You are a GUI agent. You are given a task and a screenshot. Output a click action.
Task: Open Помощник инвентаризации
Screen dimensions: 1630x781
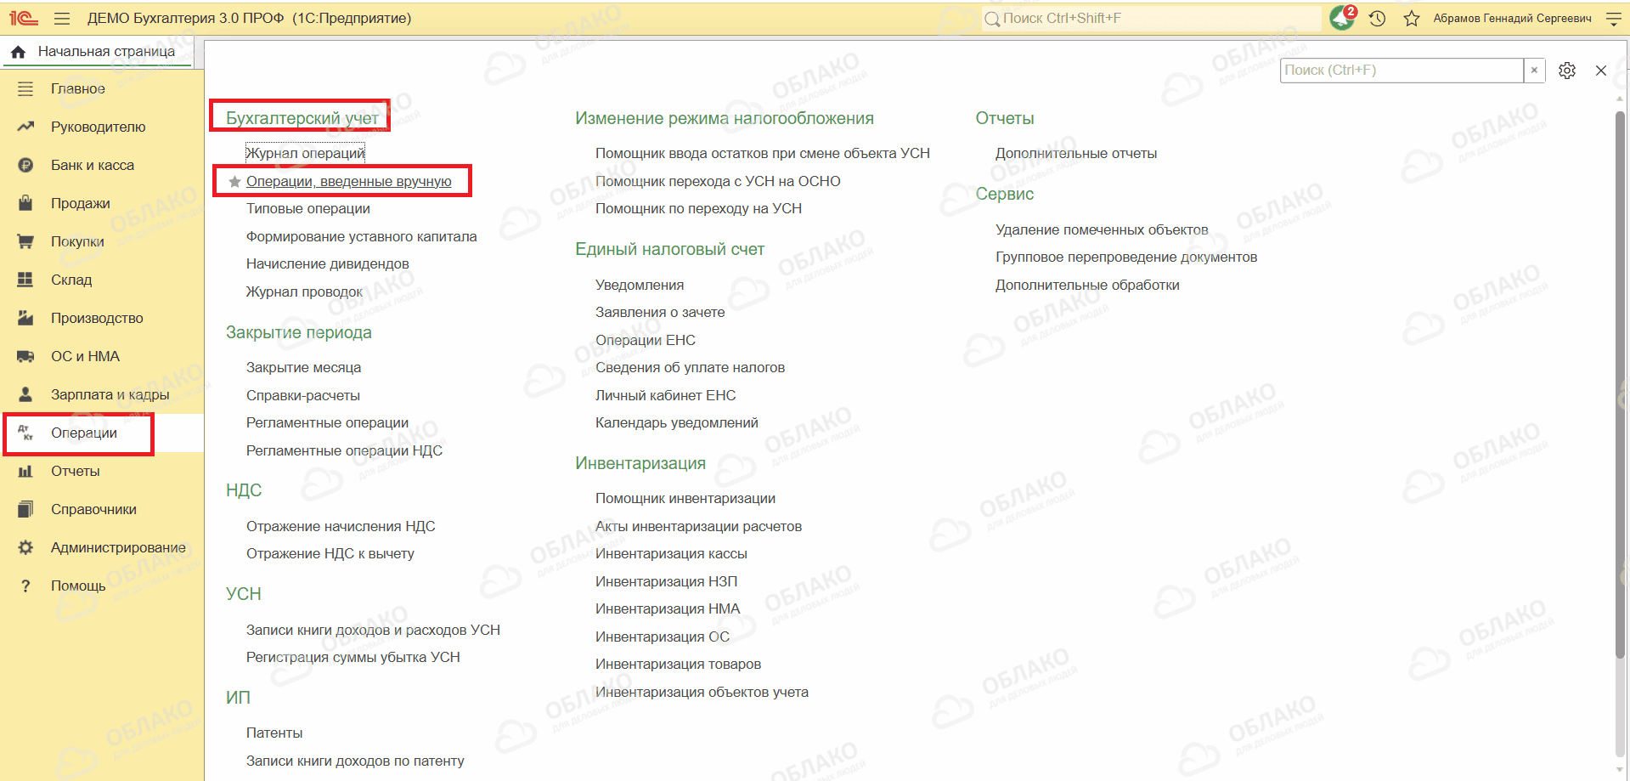[685, 498]
